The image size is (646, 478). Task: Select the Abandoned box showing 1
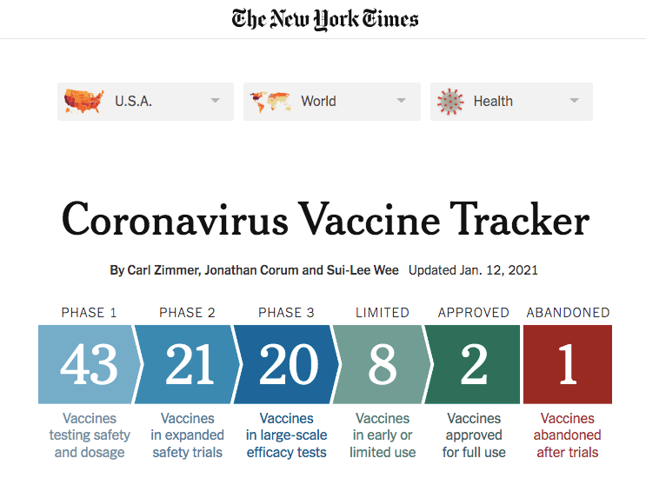point(568,364)
